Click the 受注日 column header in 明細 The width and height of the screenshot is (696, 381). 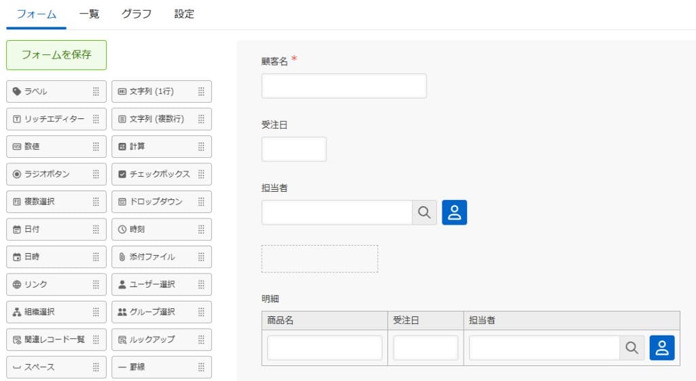pyautogui.click(x=425, y=320)
